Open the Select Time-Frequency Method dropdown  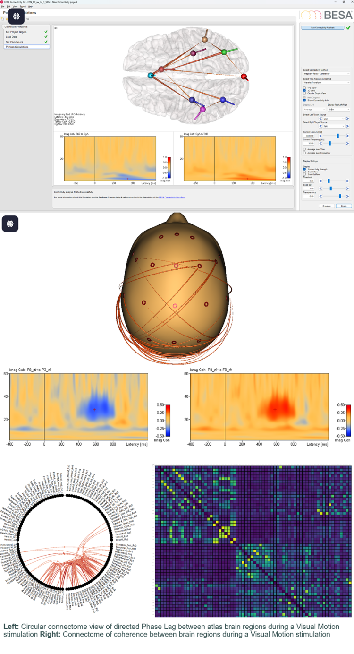tap(326, 82)
